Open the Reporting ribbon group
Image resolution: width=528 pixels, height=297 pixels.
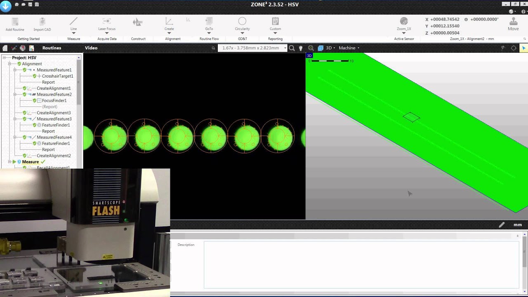tap(275, 39)
